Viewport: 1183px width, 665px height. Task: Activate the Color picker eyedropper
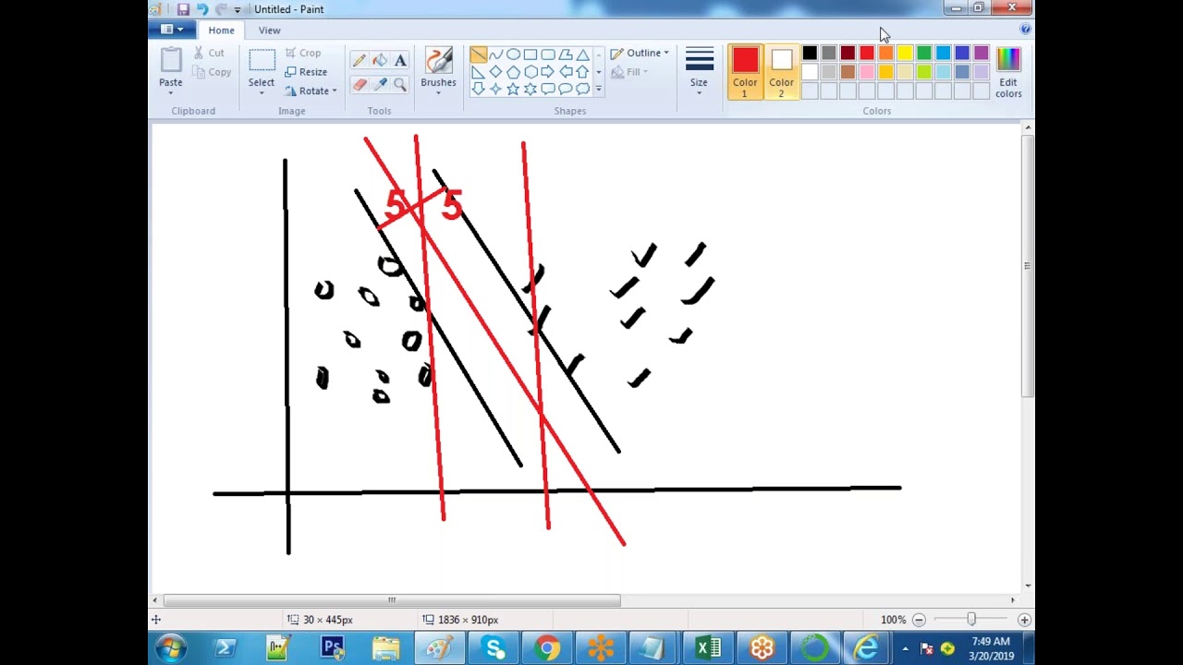(380, 85)
